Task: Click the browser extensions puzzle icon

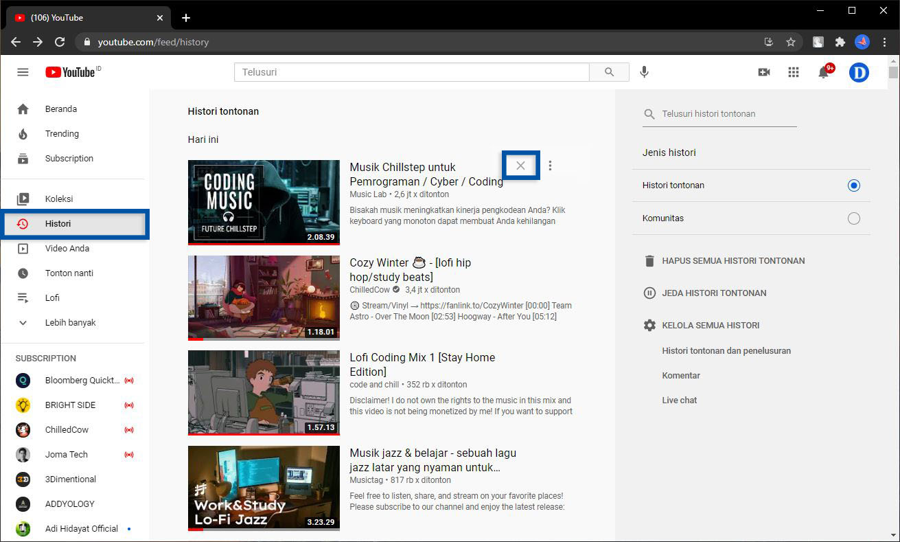Action: click(x=840, y=42)
